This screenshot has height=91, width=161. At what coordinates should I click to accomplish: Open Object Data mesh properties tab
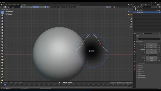[135, 64]
